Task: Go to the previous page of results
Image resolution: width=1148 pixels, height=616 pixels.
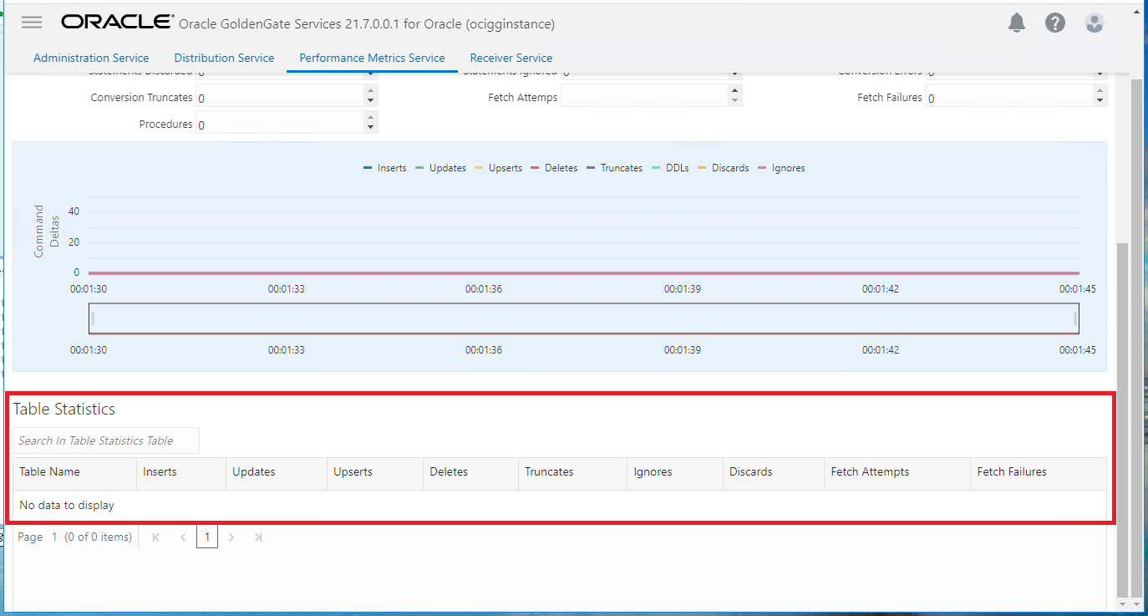Action: pos(183,537)
